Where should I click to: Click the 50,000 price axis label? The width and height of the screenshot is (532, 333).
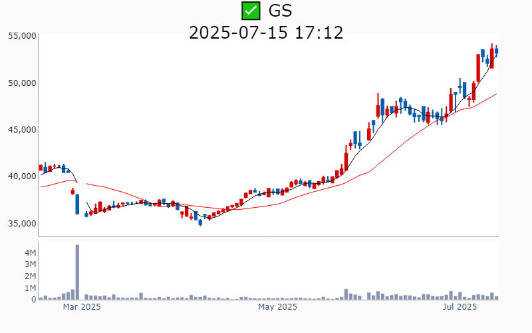tap(22, 83)
